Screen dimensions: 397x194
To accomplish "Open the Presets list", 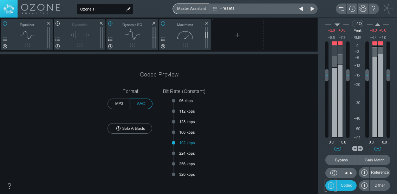I will (253, 9).
